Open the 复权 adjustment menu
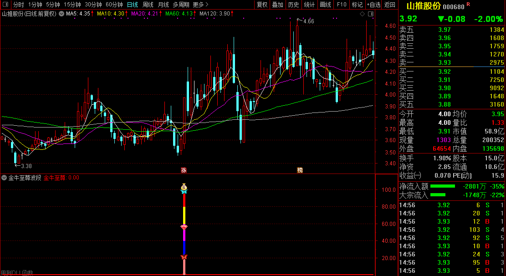The image size is (506, 276). tap(262, 5)
